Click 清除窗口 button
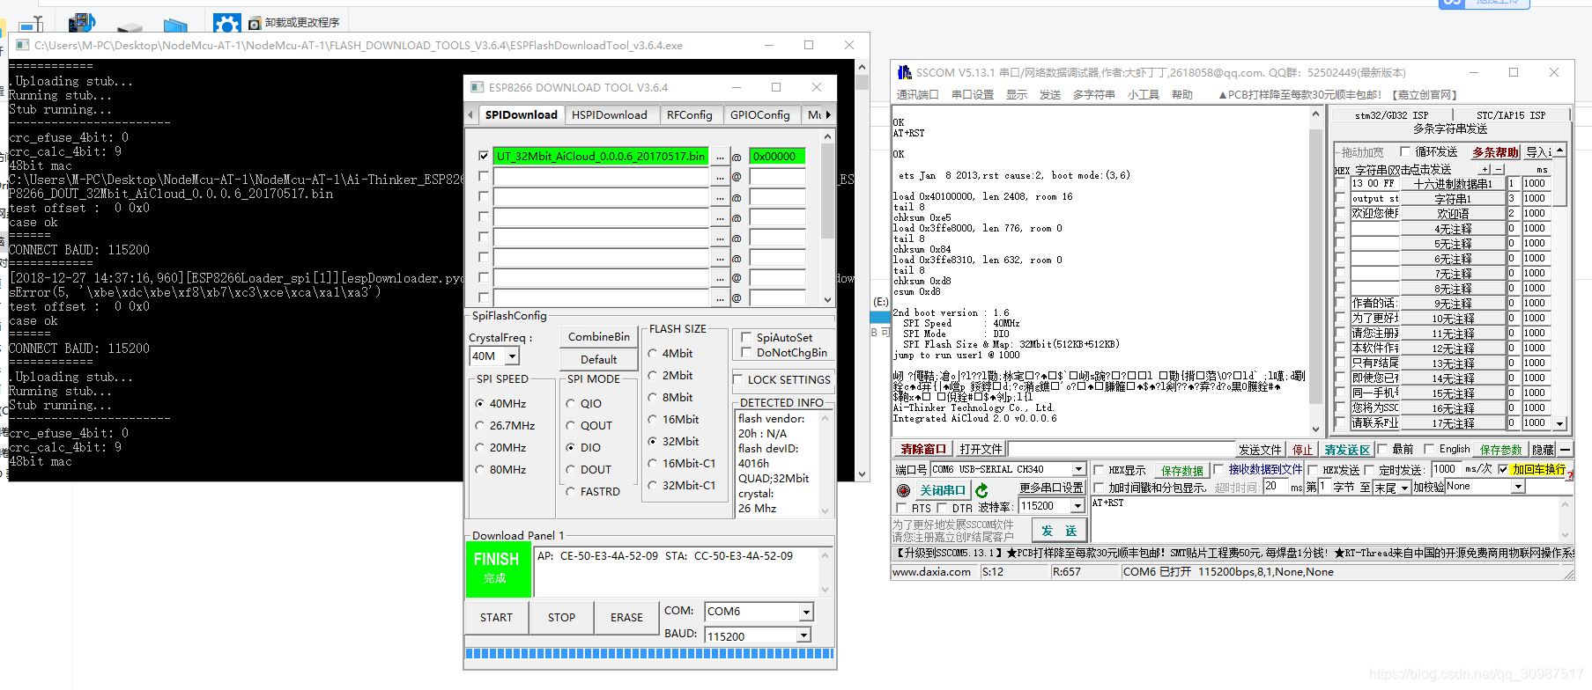The height and width of the screenshot is (690, 1592). click(x=923, y=450)
